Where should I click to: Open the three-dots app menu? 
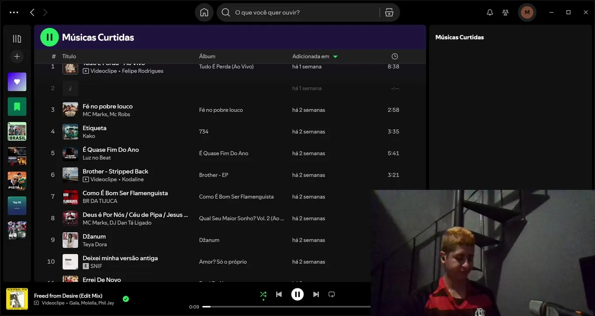click(x=14, y=12)
